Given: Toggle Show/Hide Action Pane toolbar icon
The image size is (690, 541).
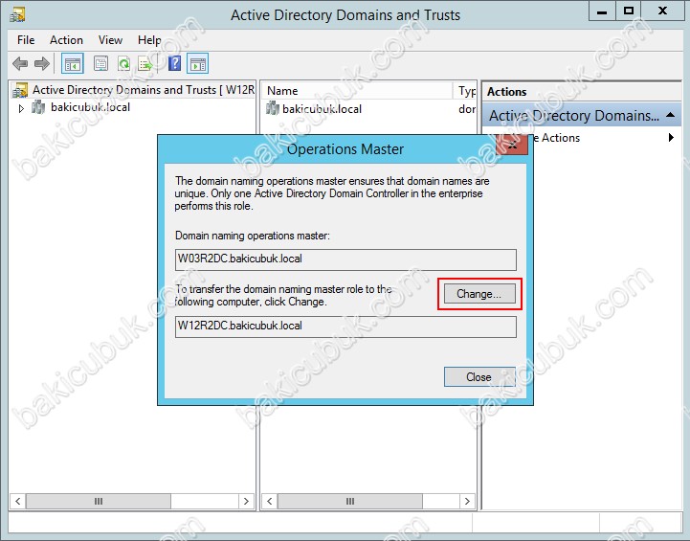Looking at the screenshot, I should [197, 64].
